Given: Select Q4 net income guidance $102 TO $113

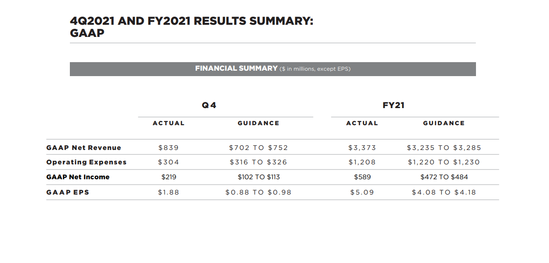Looking at the screenshot, I should click(258, 177).
